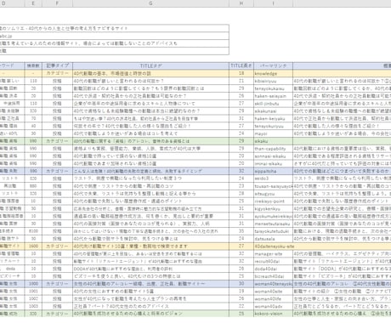Click the search volume cell '1001'

(x=33, y=292)
